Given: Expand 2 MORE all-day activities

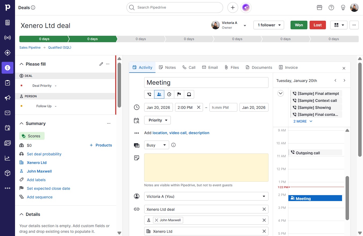Looking at the screenshot, I should [x=303, y=121].
